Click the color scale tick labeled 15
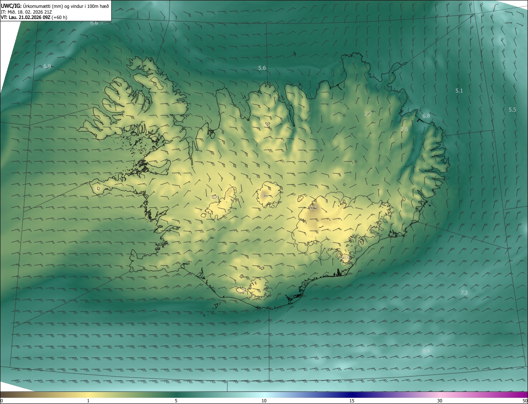 click(x=352, y=401)
